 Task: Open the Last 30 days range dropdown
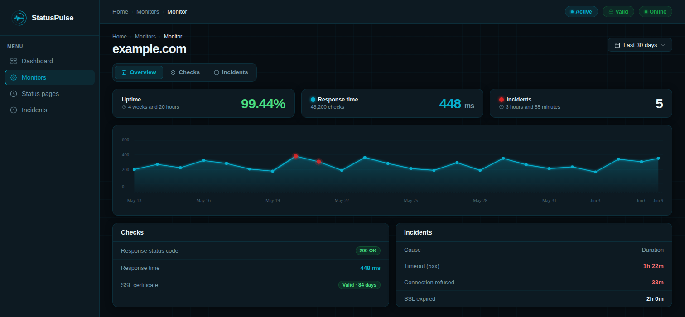tap(640, 45)
